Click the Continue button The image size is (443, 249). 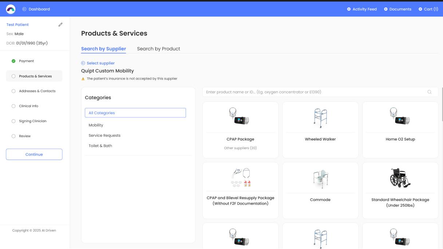click(34, 154)
